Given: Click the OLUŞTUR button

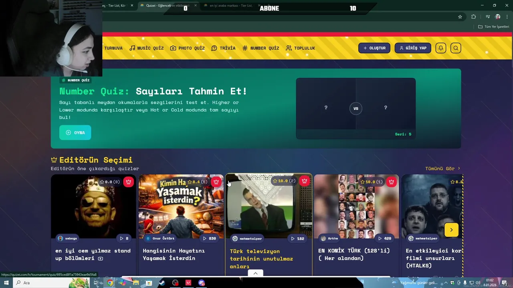Looking at the screenshot, I should coord(374,48).
